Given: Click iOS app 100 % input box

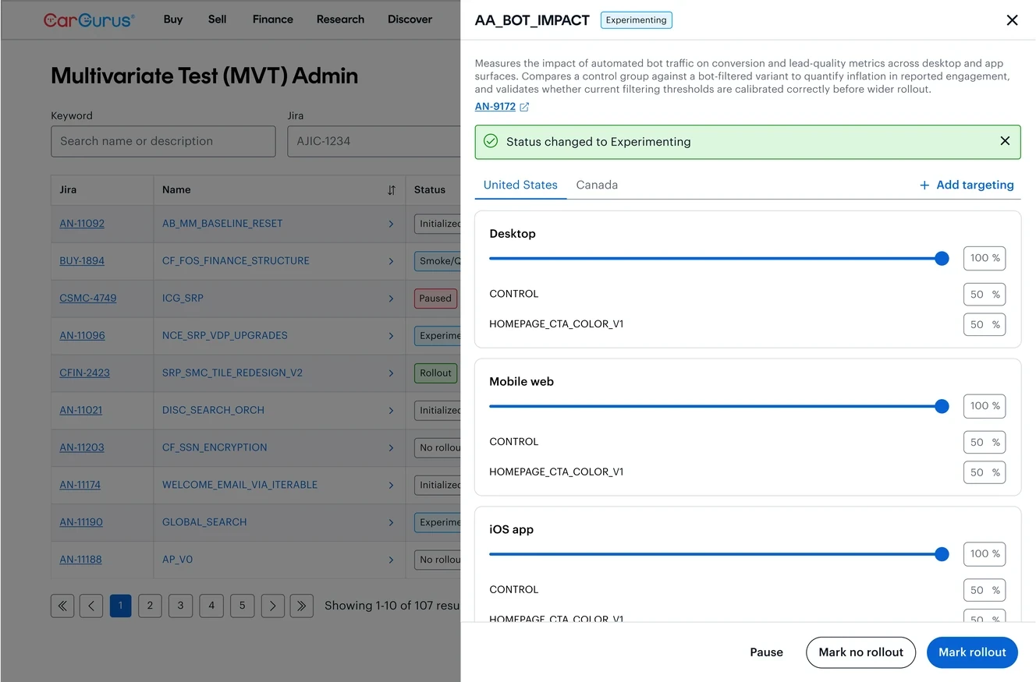Looking at the screenshot, I should point(985,554).
